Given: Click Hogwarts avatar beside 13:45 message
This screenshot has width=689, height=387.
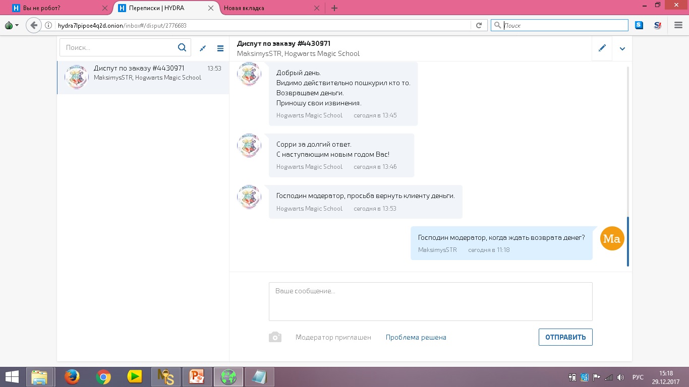Looking at the screenshot, I should (249, 74).
